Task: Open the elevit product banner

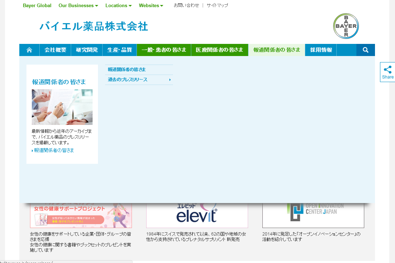Action: (x=197, y=215)
